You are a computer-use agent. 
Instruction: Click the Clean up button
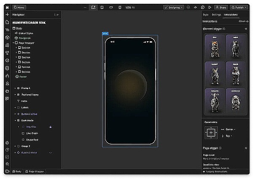pyautogui.click(x=243, y=21)
